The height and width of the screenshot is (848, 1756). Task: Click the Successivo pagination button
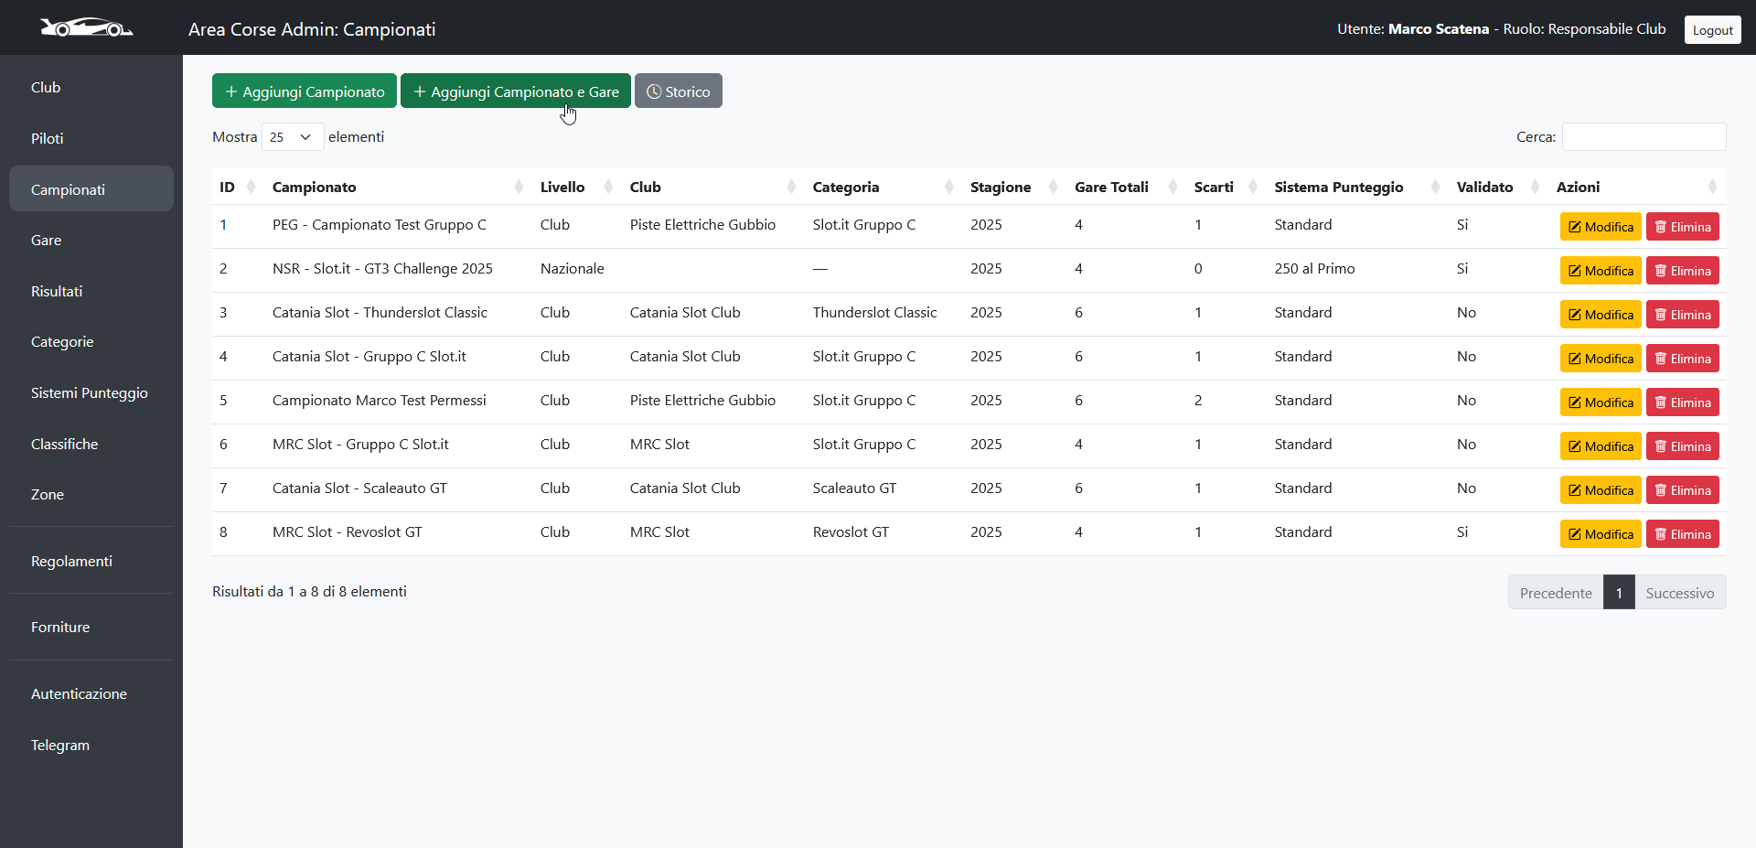(x=1679, y=593)
